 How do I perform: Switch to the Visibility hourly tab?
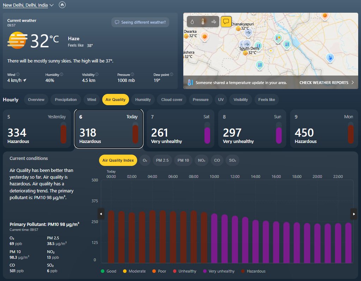coord(240,100)
